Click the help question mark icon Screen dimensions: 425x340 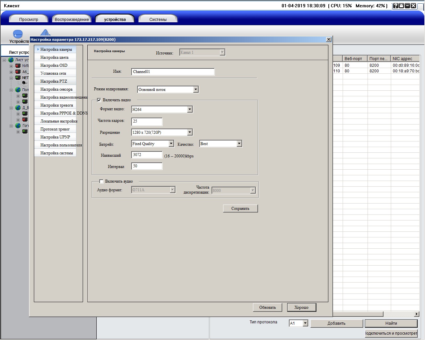tap(395, 6)
